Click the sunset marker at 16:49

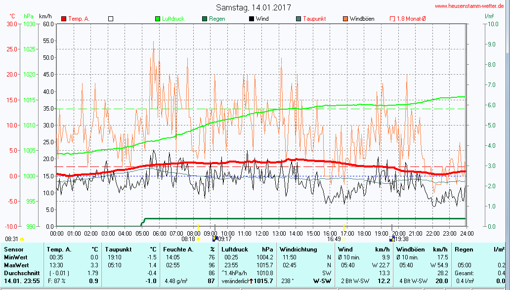point(344,239)
